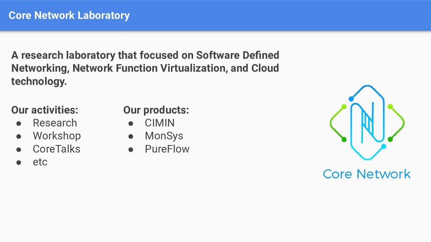Select the slide title Core Network Laboratory

[69, 16]
